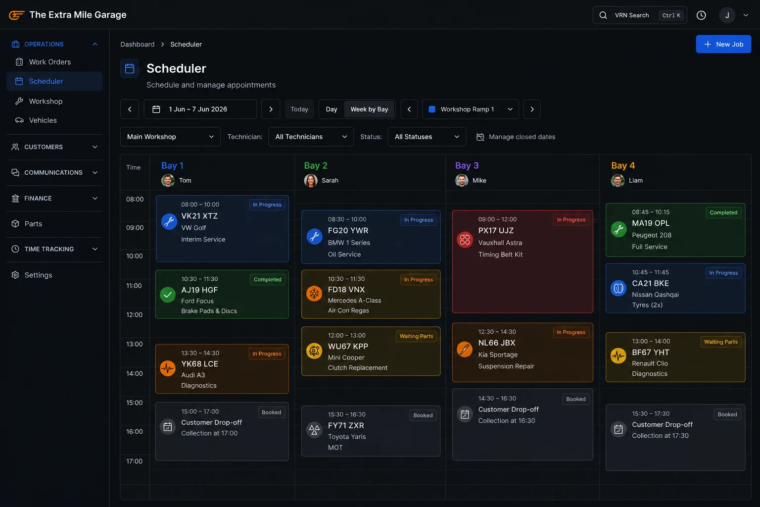Click calendar icon on 15:30 Customer Drop-off

click(x=618, y=429)
